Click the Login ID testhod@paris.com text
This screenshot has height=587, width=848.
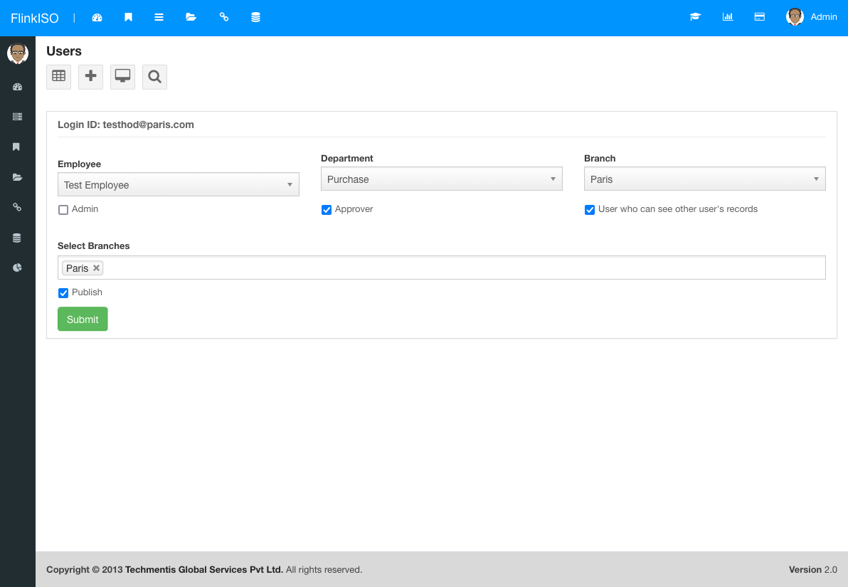pos(126,125)
